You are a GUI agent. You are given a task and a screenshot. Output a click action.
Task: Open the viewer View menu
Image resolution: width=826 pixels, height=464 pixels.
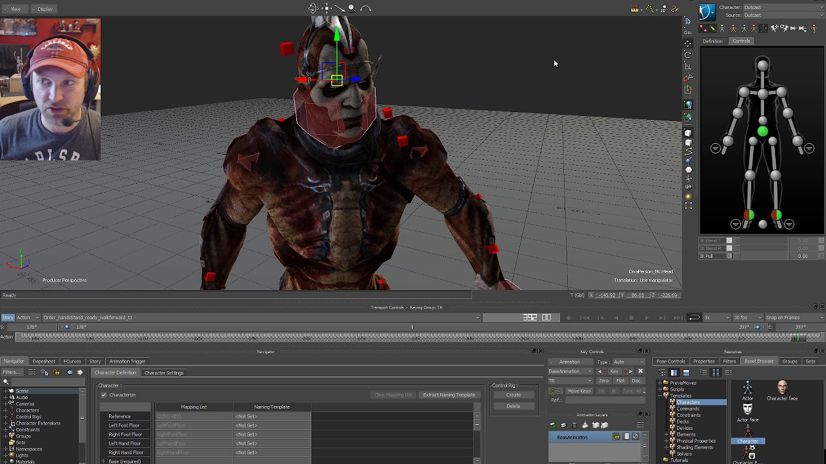pyautogui.click(x=15, y=9)
